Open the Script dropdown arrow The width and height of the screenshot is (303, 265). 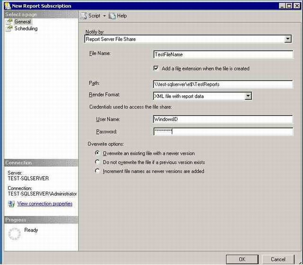[104, 16]
